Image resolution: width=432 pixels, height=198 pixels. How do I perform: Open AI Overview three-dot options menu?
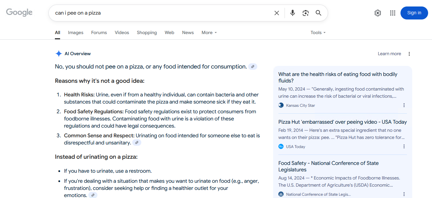pyautogui.click(x=409, y=54)
